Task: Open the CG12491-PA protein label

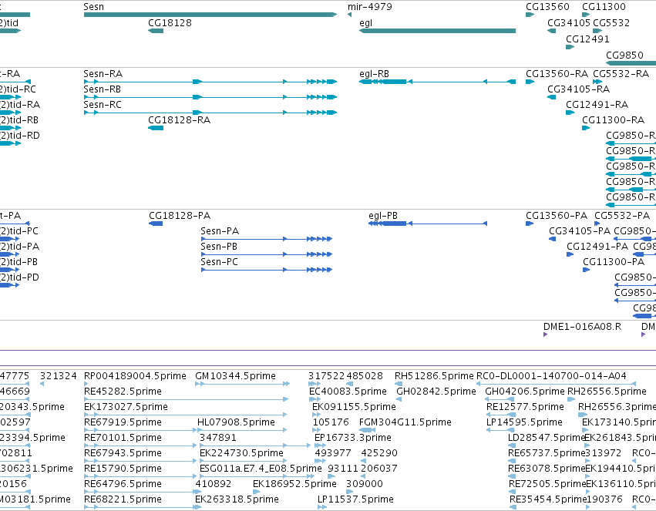Action: click(597, 247)
